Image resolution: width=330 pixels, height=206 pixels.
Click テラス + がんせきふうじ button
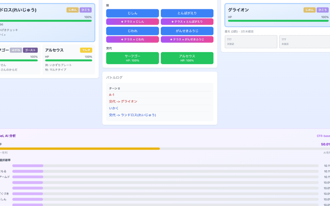187,39
